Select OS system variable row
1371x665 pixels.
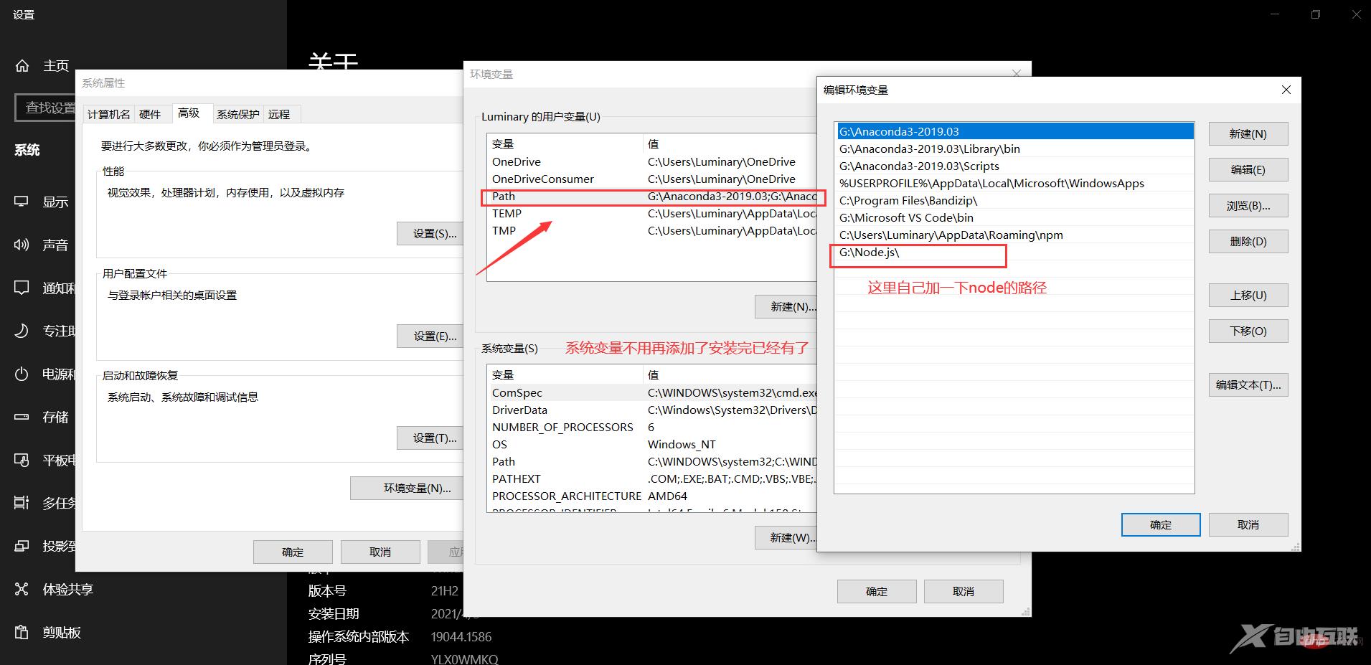coord(653,444)
